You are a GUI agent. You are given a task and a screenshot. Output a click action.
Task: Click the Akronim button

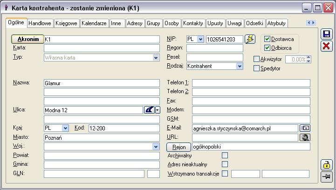27,39
